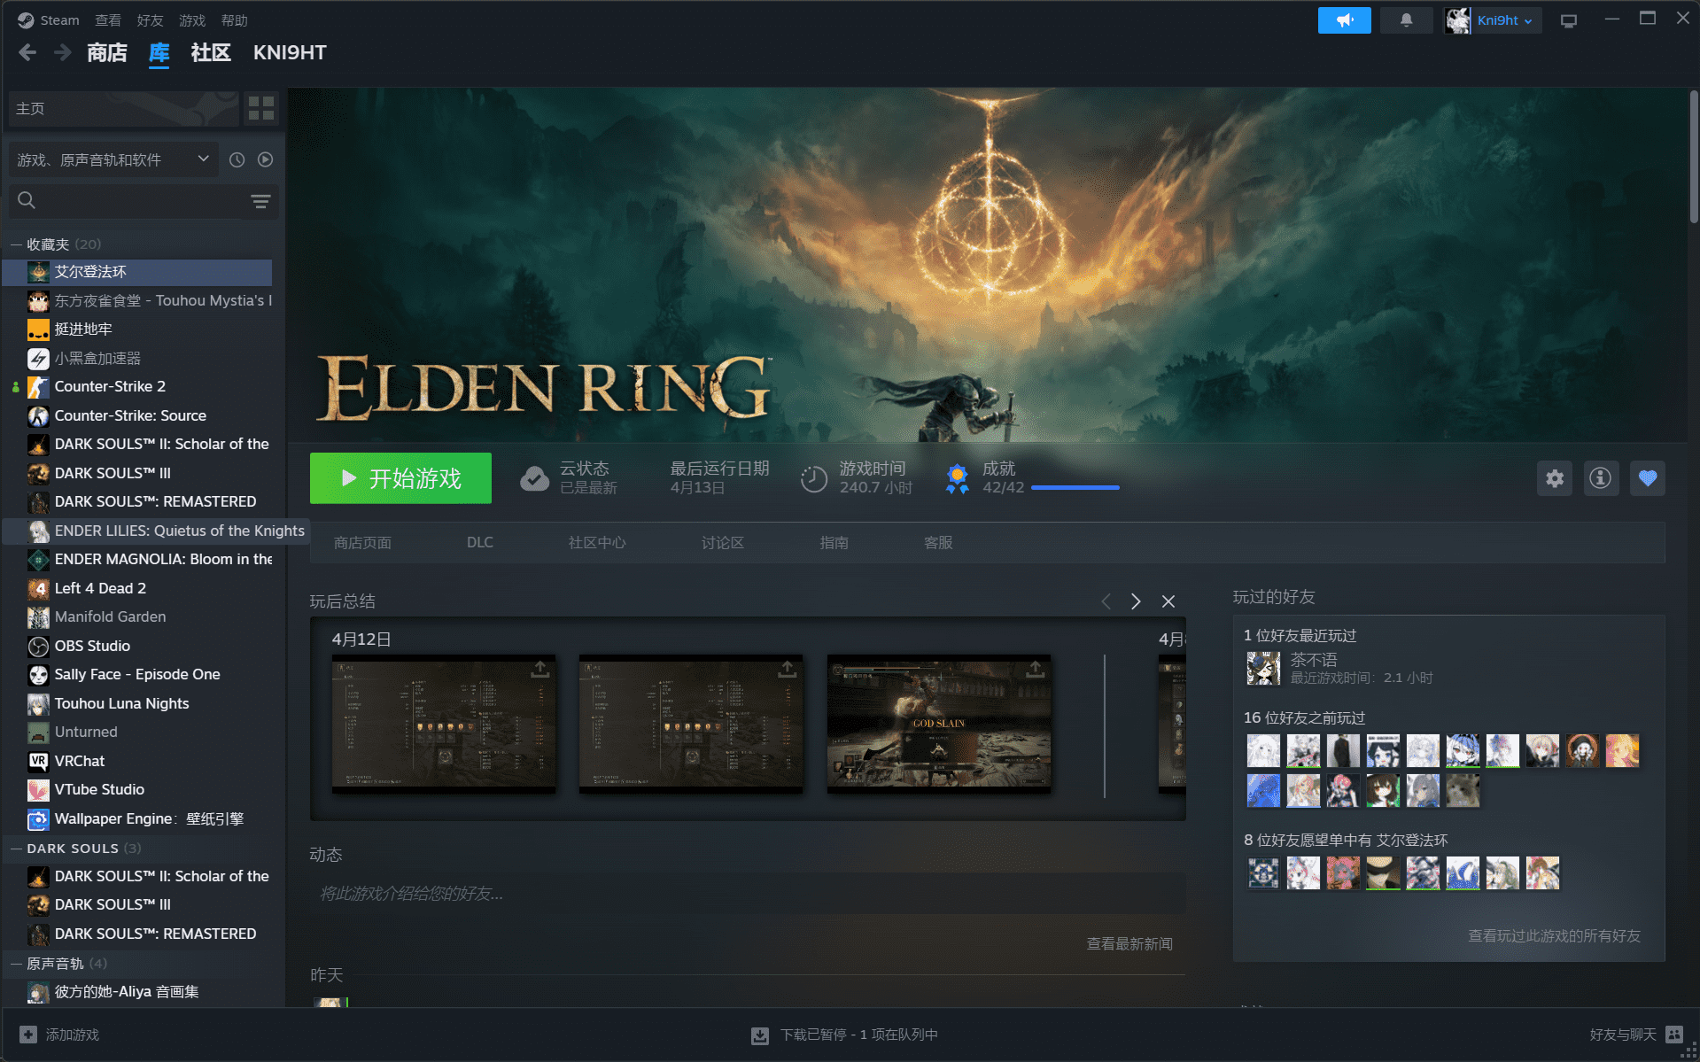The image size is (1700, 1062).
Task: Click Wallpaper Engine icon in list
Action: pos(38,818)
